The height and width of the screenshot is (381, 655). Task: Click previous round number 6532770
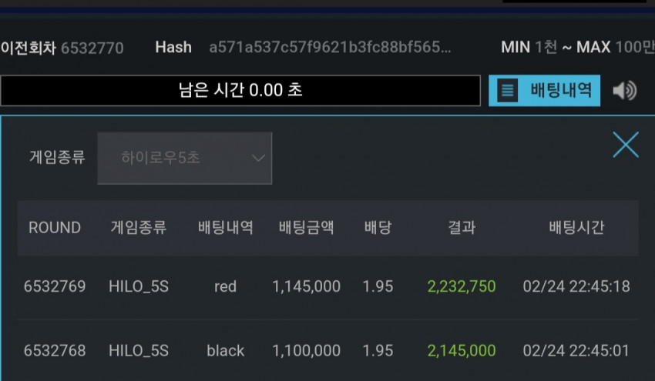pos(92,48)
